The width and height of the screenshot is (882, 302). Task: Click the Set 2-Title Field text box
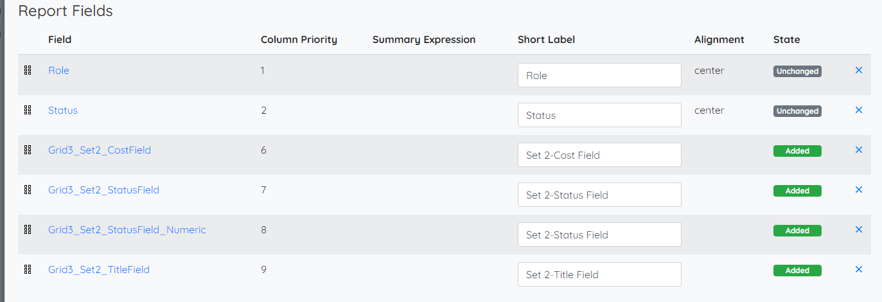599,274
